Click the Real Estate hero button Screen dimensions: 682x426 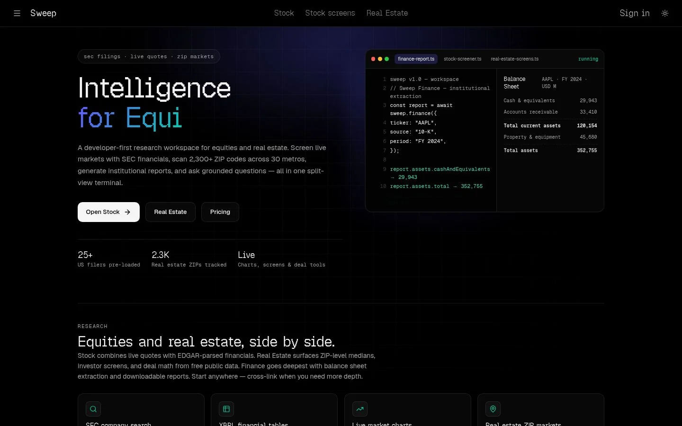pyautogui.click(x=170, y=212)
